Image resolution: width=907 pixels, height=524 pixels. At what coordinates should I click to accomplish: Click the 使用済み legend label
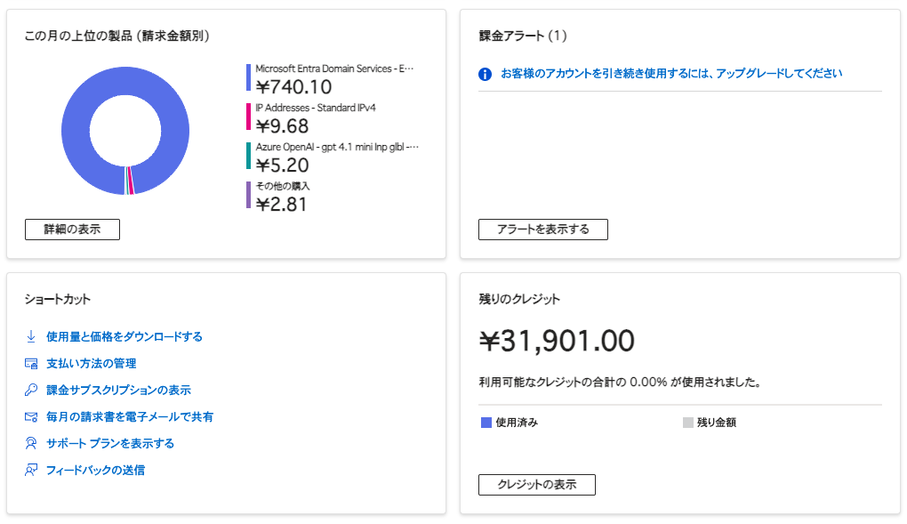(x=517, y=422)
